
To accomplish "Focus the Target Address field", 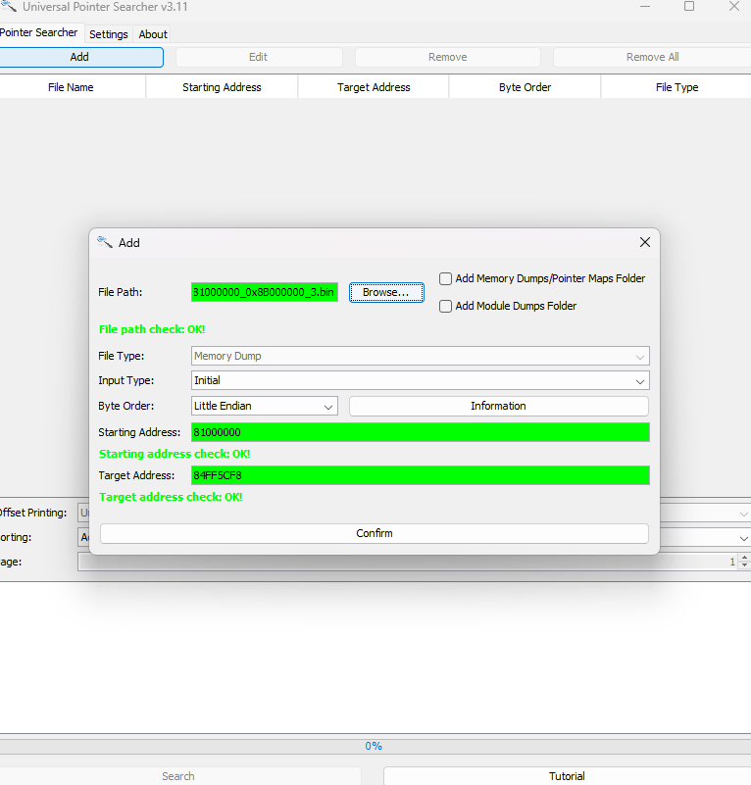I will [421, 475].
